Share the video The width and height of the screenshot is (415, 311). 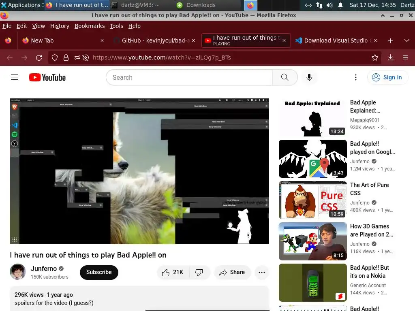[232, 272]
